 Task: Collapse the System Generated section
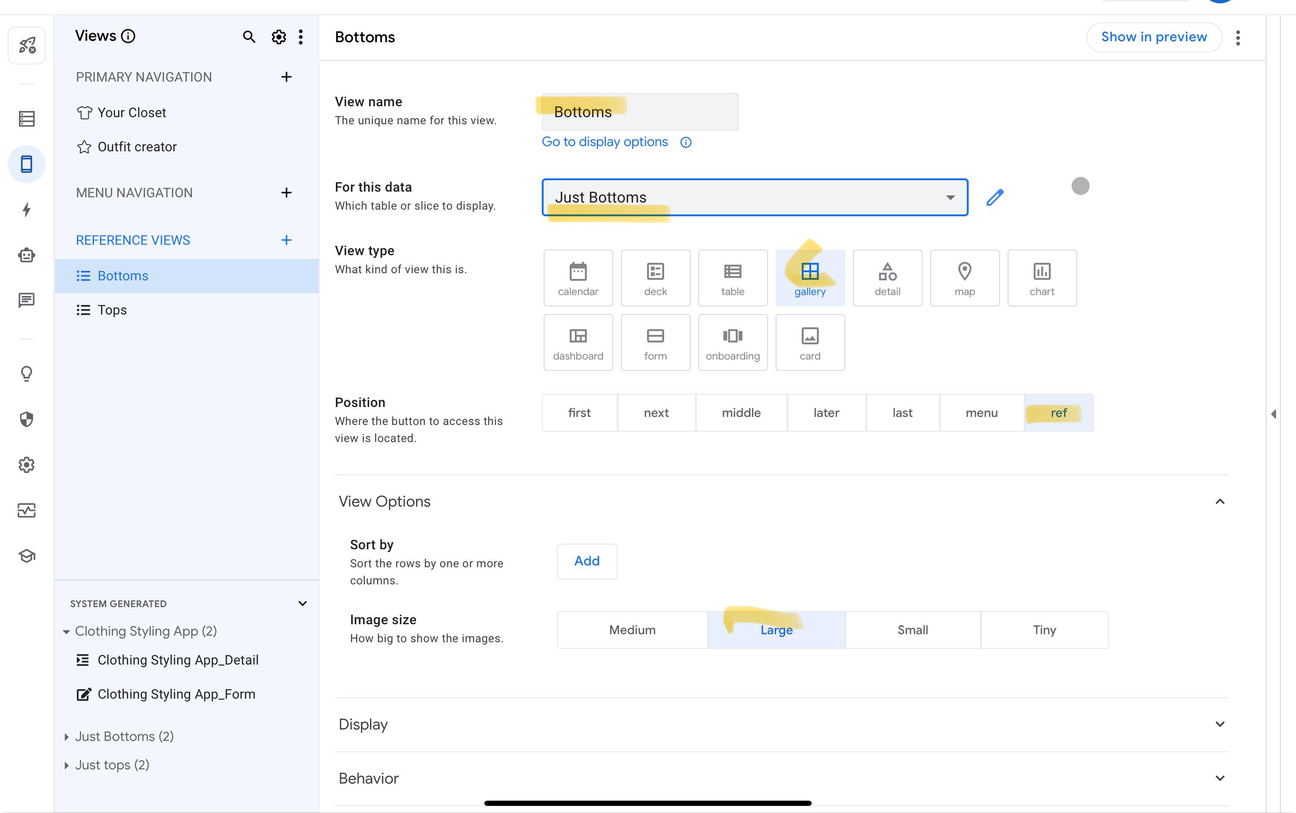click(302, 603)
